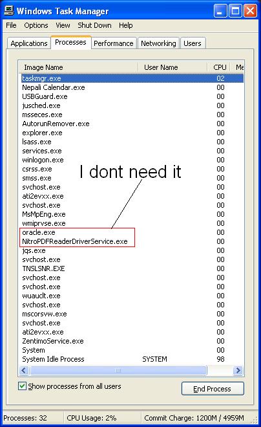
Task: Select the System Idle Process row
Action: click(x=132, y=359)
